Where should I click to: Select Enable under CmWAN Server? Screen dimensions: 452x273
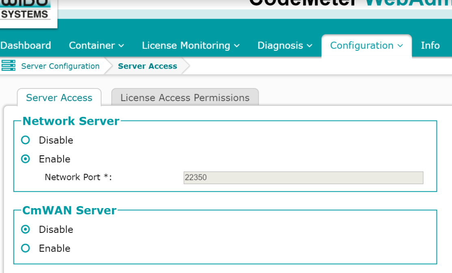(25, 248)
